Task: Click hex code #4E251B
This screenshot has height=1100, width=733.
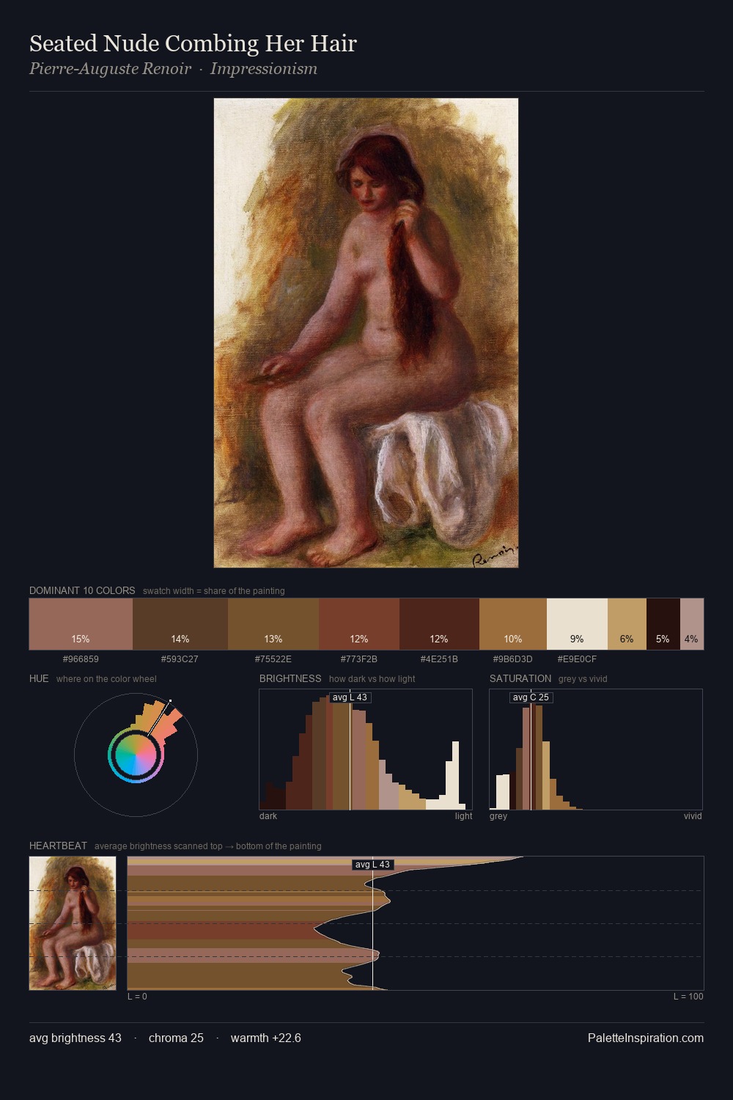Action: [439, 659]
